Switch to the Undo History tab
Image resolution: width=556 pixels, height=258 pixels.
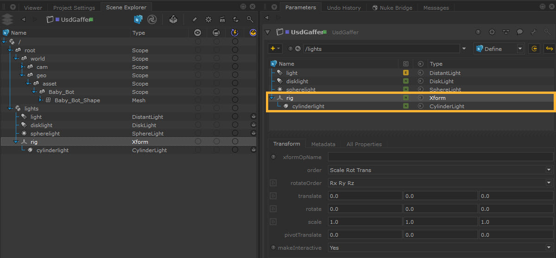coord(343,8)
